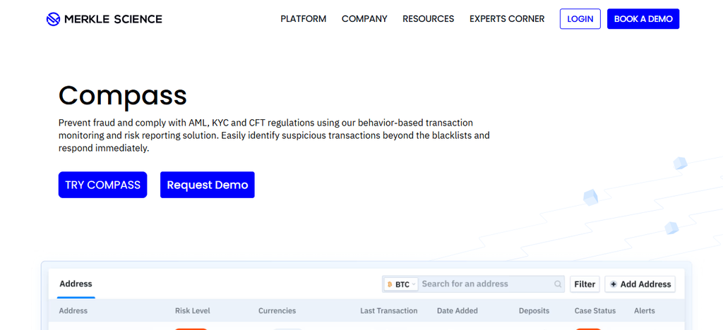Go to EXPERTS CORNER
The image size is (723, 330).
coord(507,19)
